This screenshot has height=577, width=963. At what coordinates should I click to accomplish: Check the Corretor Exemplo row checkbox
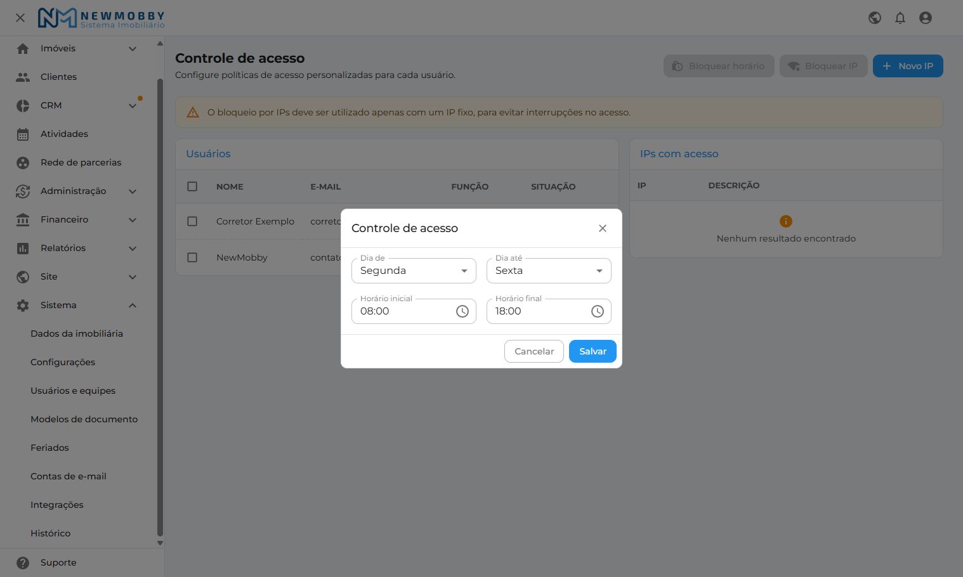point(192,221)
